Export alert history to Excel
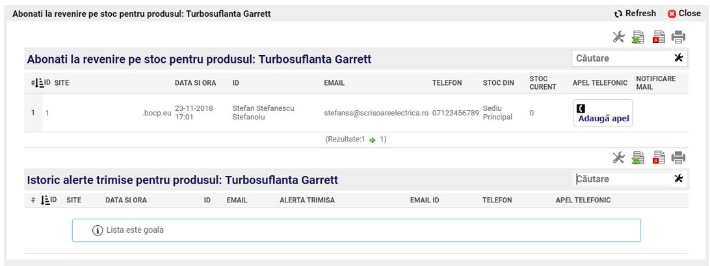 tap(638, 157)
